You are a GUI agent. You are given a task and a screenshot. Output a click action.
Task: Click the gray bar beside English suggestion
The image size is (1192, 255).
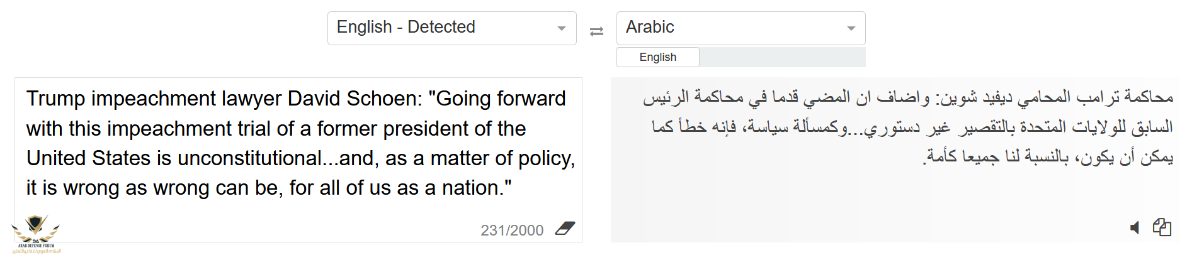(x=782, y=57)
